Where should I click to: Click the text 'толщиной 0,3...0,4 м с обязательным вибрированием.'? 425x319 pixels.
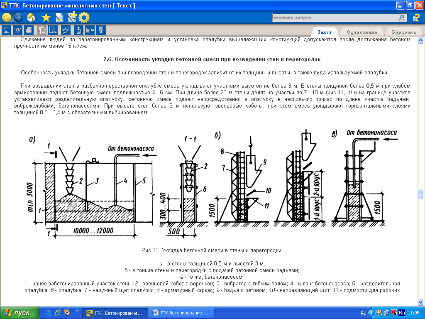tap(81, 113)
